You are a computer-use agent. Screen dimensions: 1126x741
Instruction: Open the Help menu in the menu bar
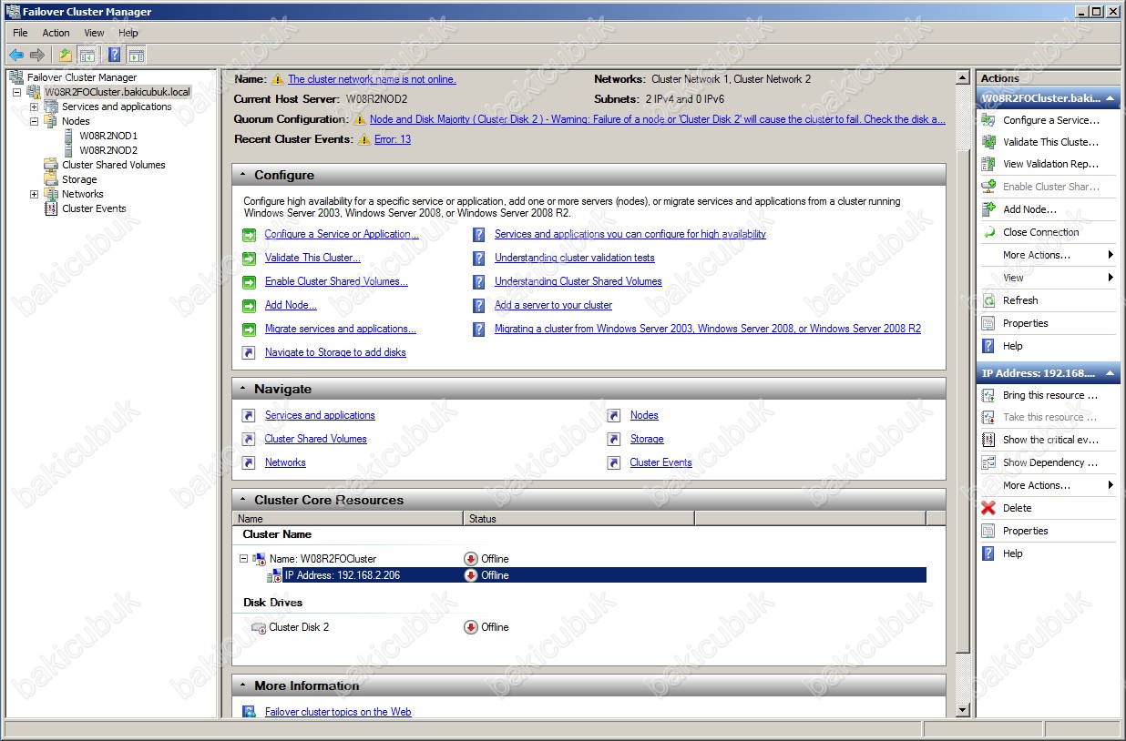click(128, 33)
